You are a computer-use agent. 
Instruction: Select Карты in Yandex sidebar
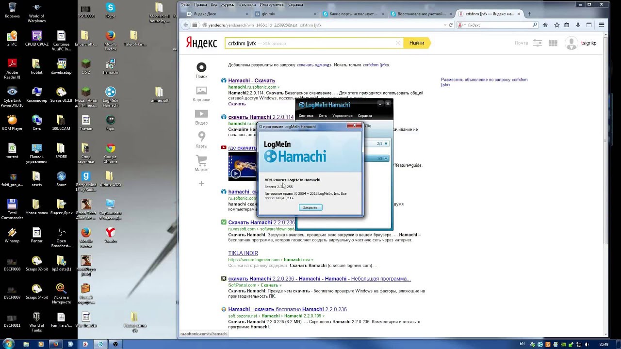pos(201,141)
